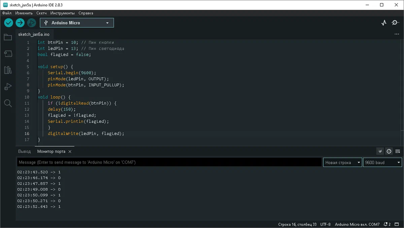This screenshot has width=404, height=228.
Task: Click the notifications bell in status bar
Action: click(386, 224)
